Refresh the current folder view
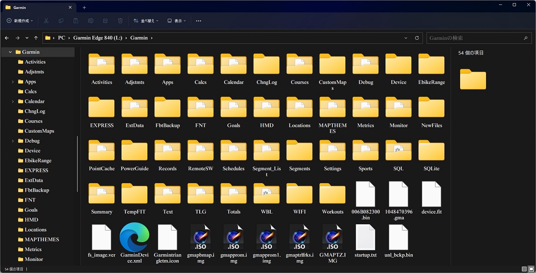This screenshot has width=536, height=273. 417,38
